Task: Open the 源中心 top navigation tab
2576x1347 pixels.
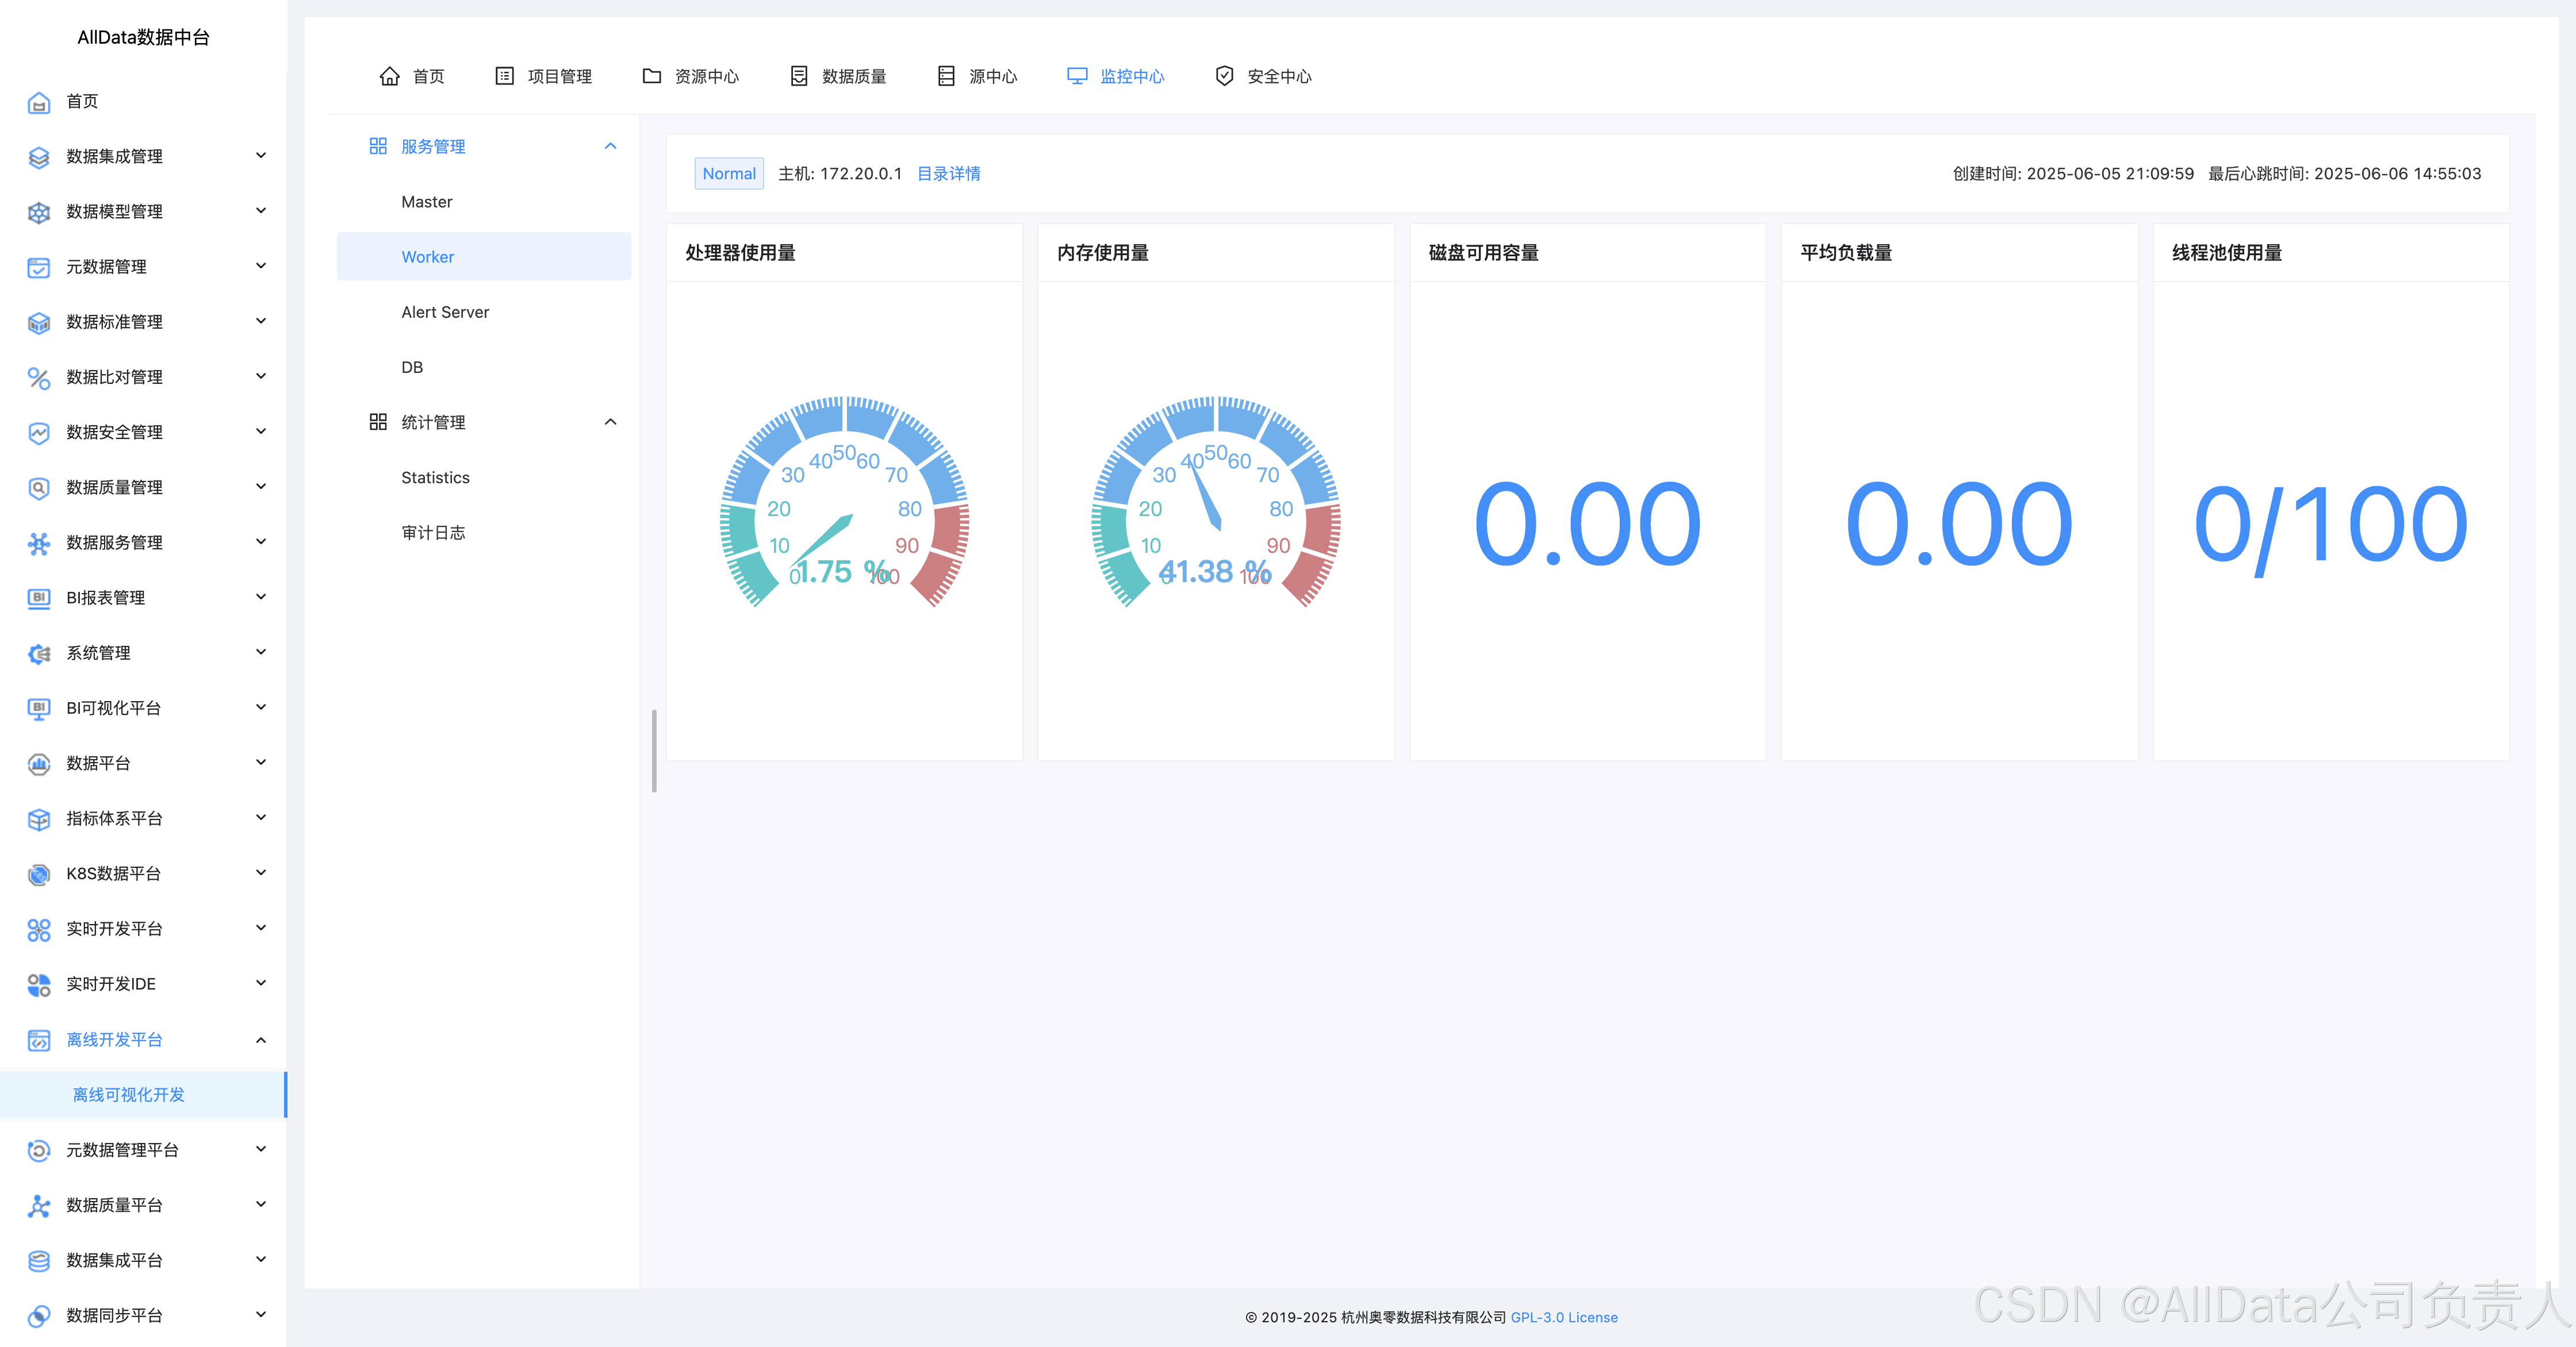Action: [x=977, y=76]
